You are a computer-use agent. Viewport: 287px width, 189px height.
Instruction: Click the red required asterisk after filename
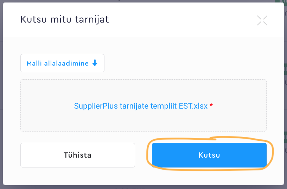click(x=211, y=105)
